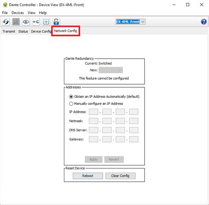Open the Help menu

[43, 13]
